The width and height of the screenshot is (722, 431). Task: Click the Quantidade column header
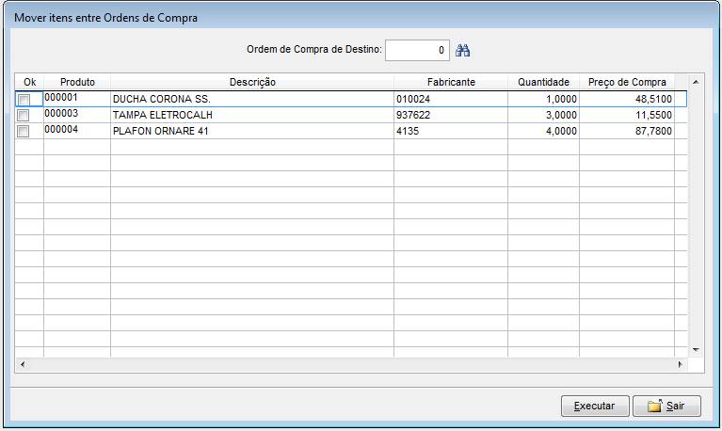click(x=543, y=82)
